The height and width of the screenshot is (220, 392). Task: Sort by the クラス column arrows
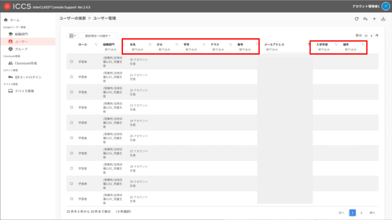click(x=230, y=44)
